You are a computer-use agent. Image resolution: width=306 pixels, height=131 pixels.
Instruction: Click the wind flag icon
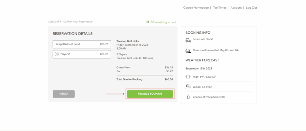pyautogui.click(x=188, y=87)
